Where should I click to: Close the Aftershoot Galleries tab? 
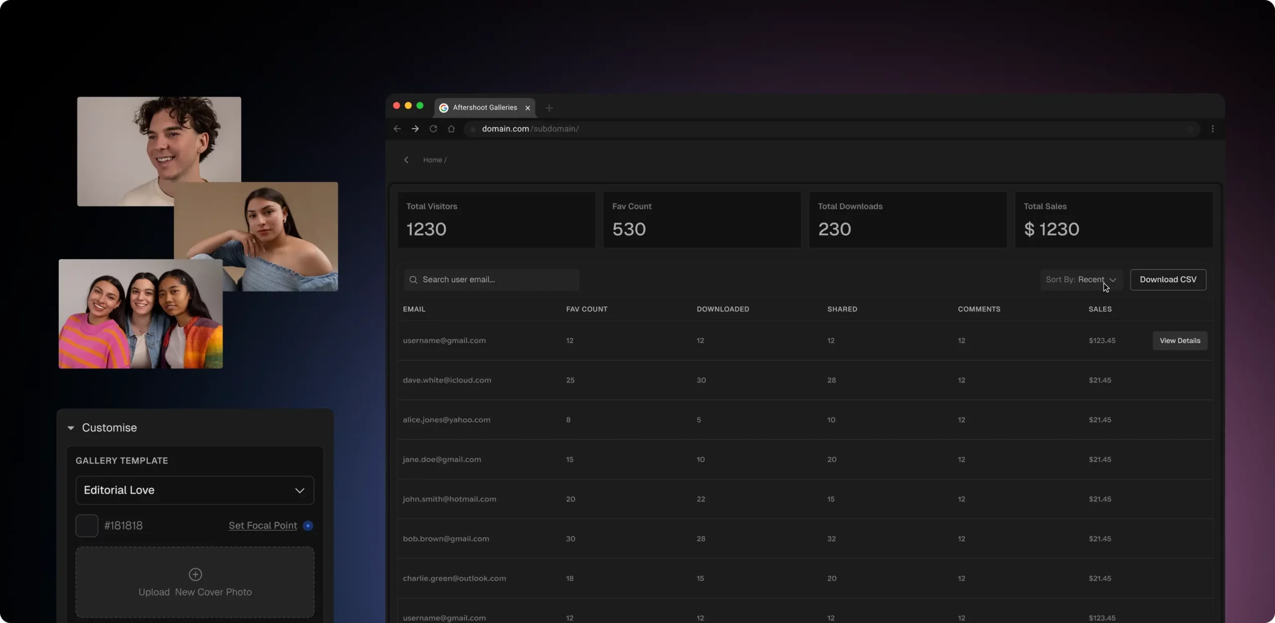[527, 108]
